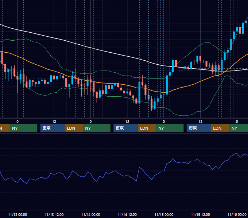Click the 東京 session block above 11/15 12:00
The width and height of the screenshot is (248, 218).
pyautogui.click(x=199, y=128)
